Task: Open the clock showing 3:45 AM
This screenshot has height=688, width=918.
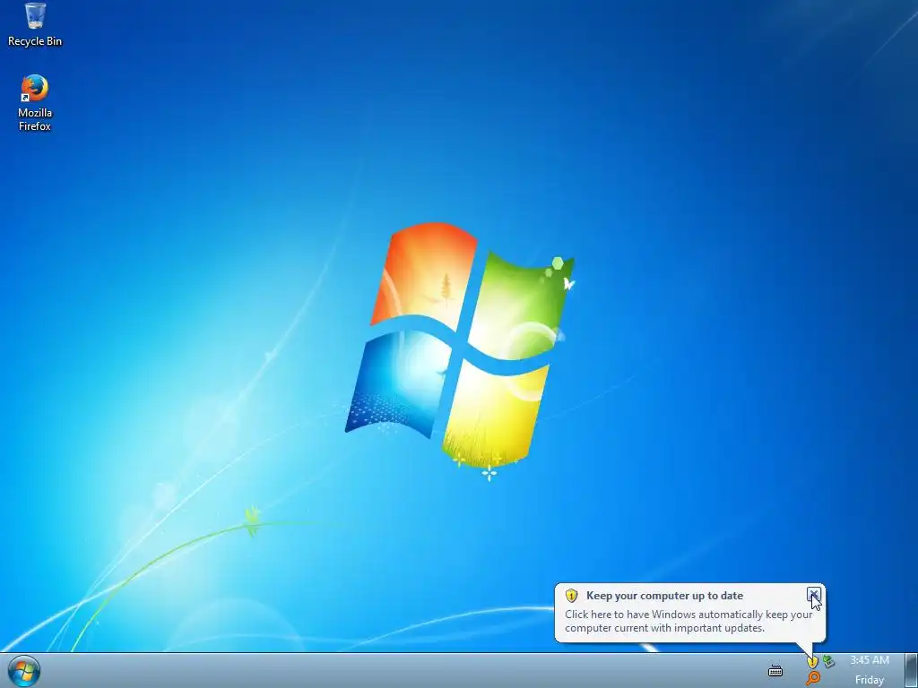Action: [x=870, y=660]
